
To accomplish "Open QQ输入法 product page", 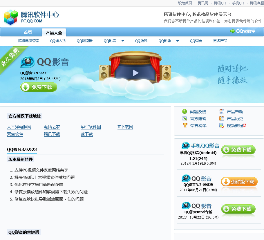I will pos(58,41).
